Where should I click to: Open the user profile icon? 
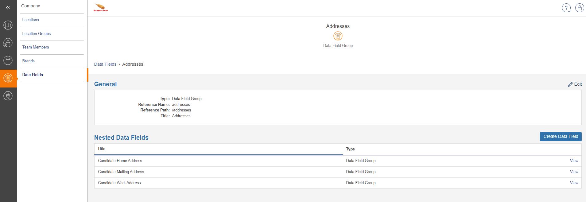579,8
